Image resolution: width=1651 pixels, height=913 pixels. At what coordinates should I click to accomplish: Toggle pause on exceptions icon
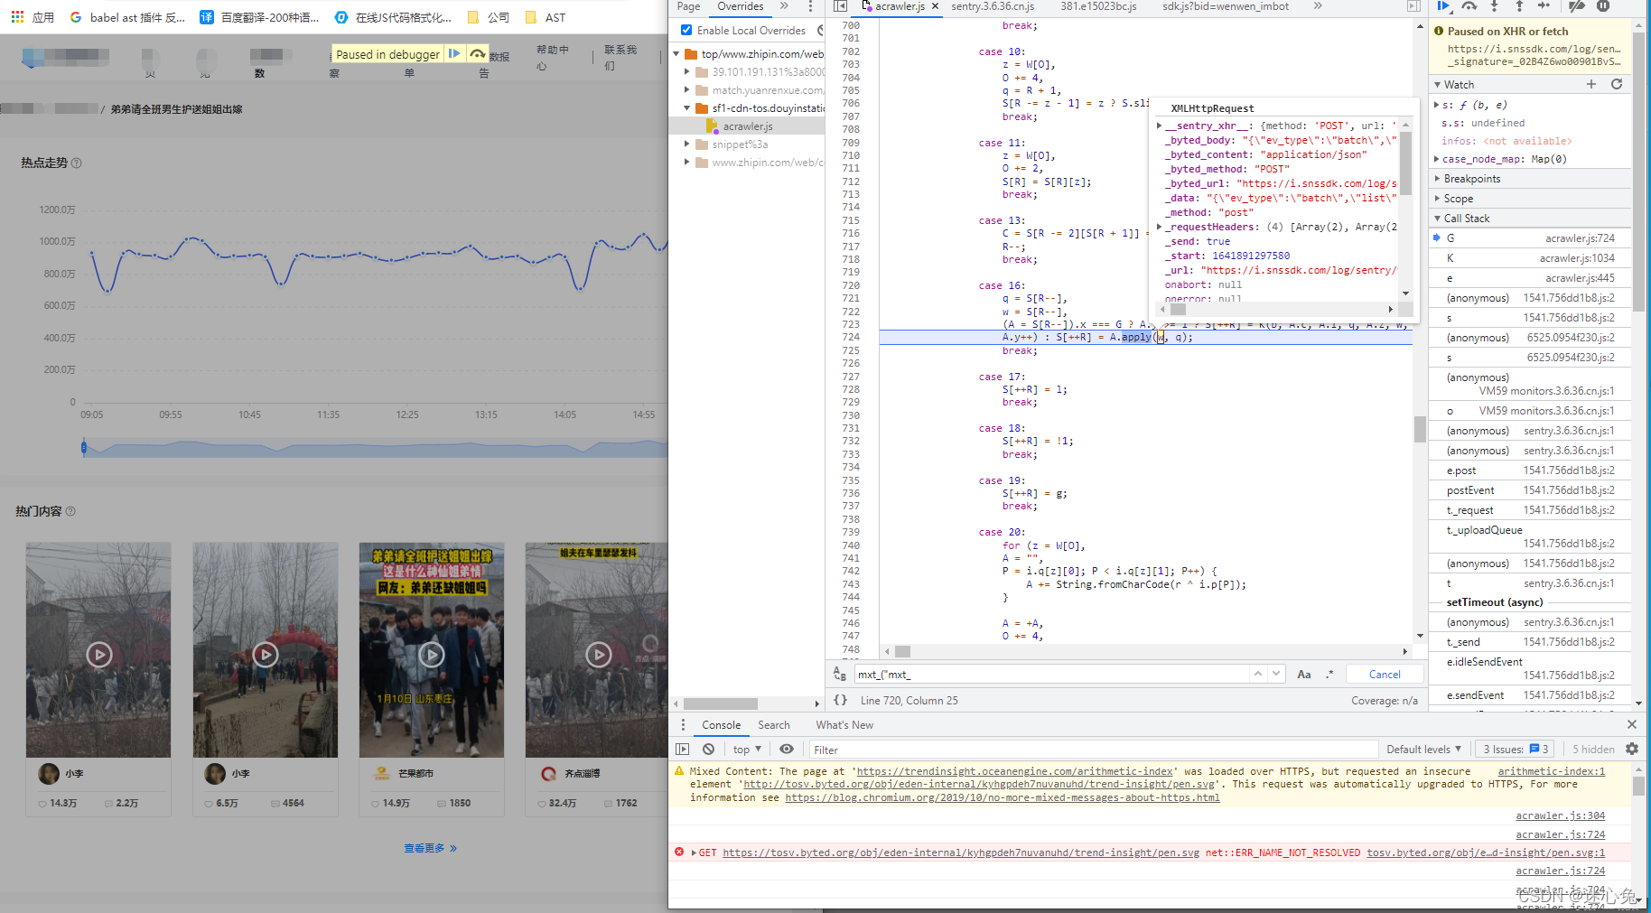(x=1603, y=6)
